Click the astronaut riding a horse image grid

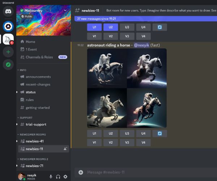[127, 88]
